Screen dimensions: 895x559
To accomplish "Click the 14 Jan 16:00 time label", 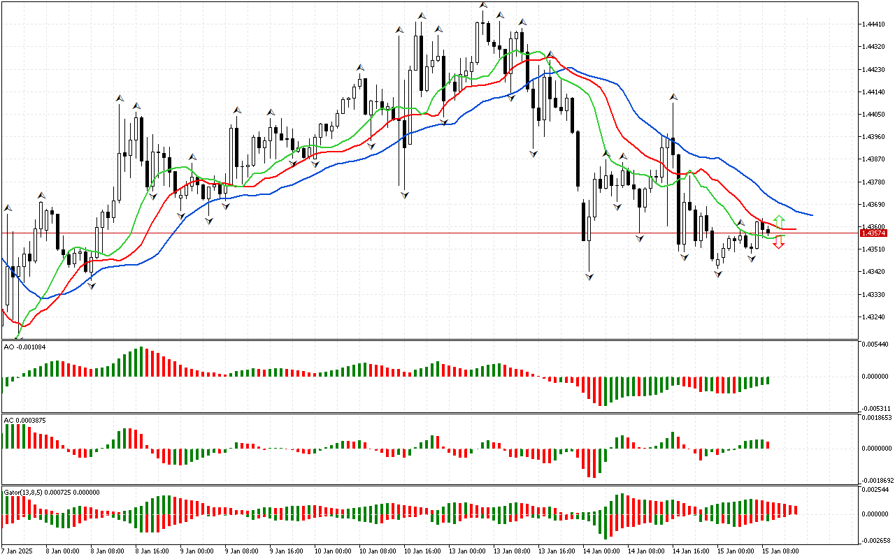I will pyautogui.click(x=691, y=551).
